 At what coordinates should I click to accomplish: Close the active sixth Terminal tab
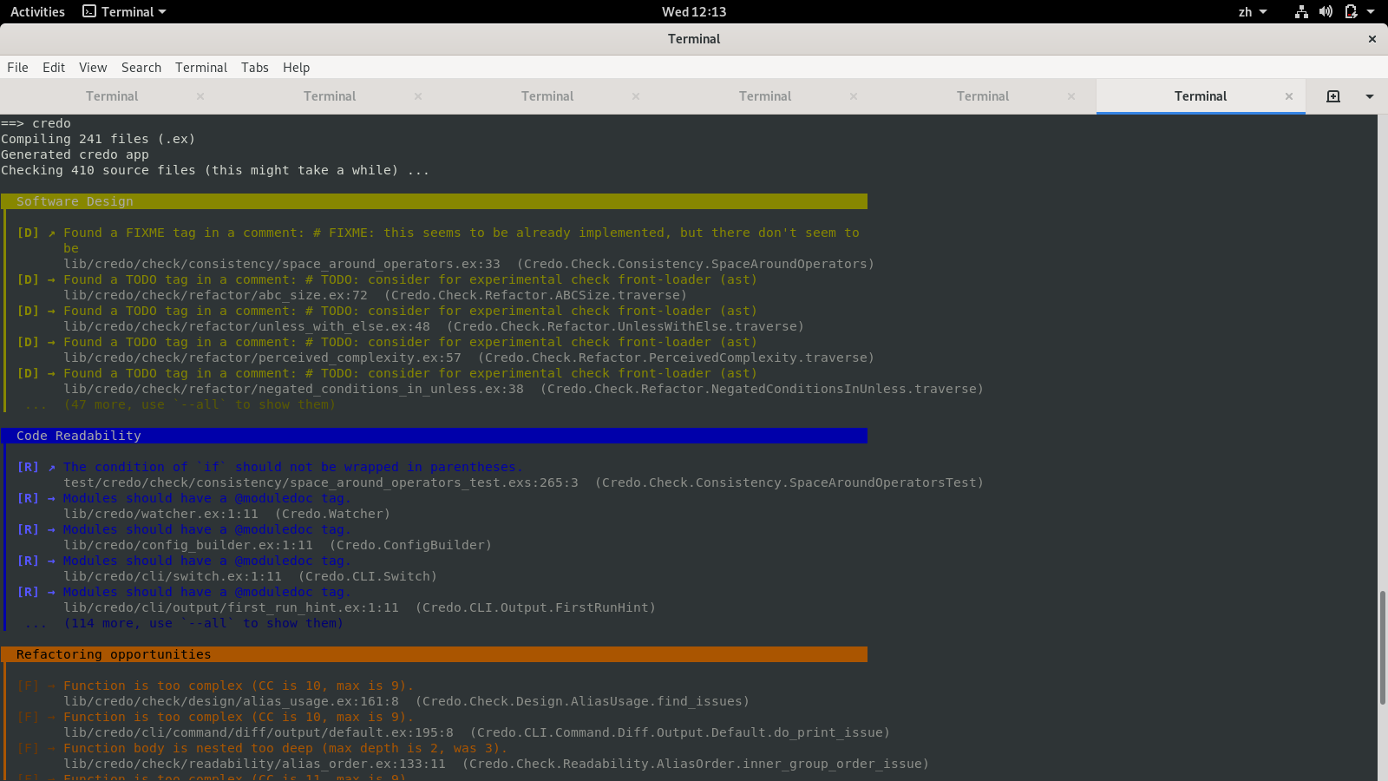click(1289, 96)
